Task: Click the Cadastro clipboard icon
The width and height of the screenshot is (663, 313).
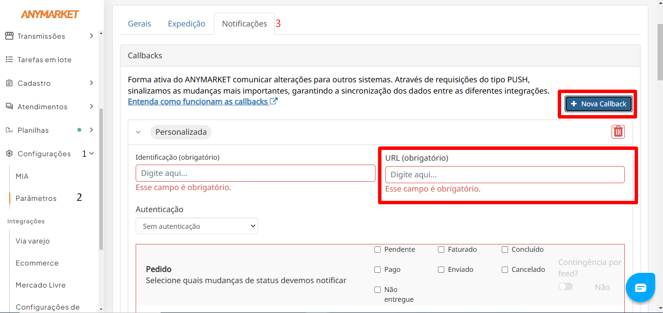Action: coord(9,83)
